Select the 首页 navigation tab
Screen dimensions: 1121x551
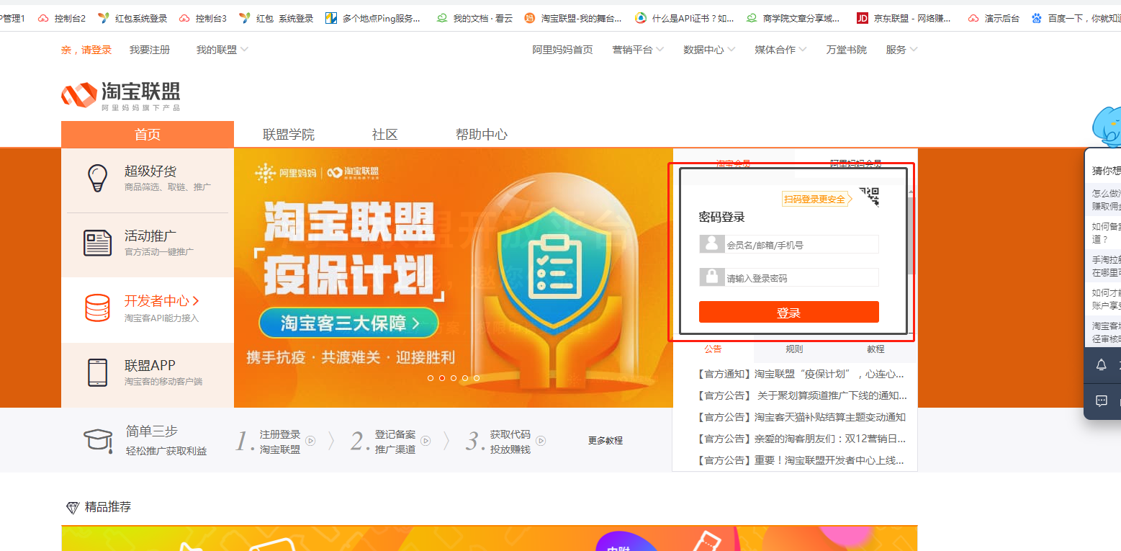point(148,134)
